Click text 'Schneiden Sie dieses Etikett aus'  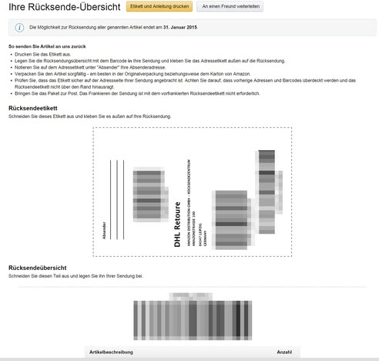coord(89,116)
